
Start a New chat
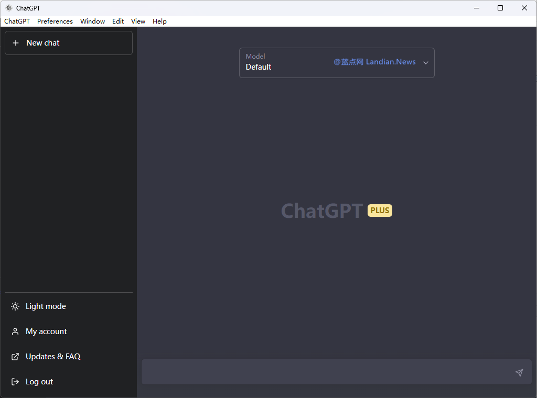69,43
